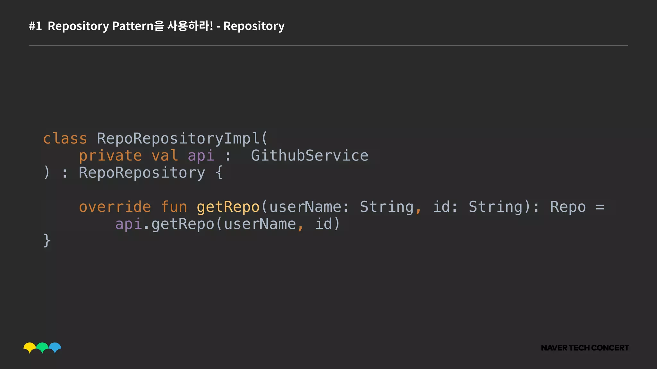Screen dimensions: 657x369
Task: Click 'api.getRepo(userName, id)' call
Action: 227,224
